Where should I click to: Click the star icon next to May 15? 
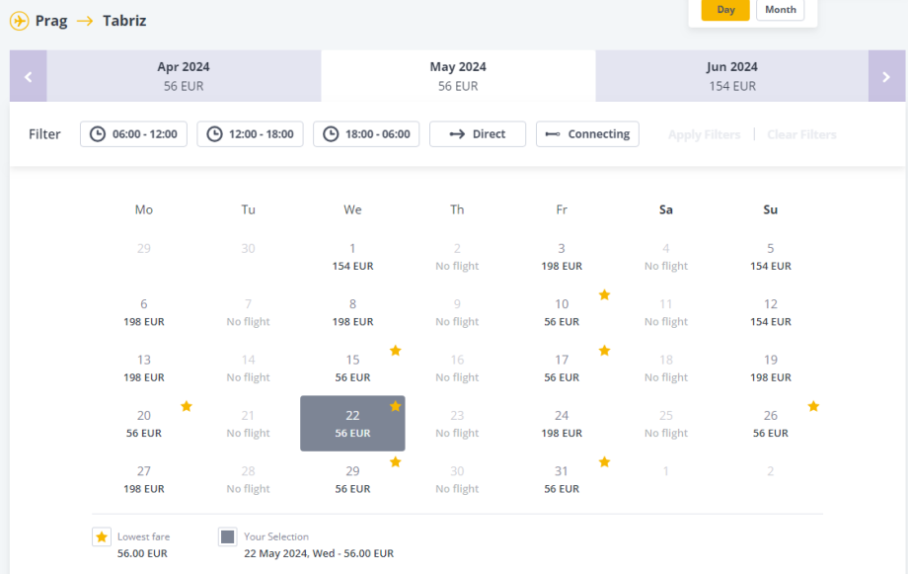click(x=395, y=351)
